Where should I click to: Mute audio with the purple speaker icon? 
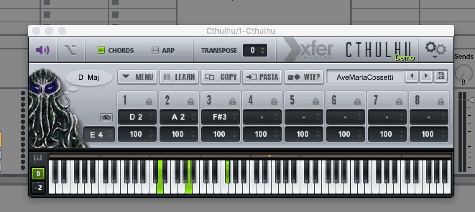[x=42, y=50]
